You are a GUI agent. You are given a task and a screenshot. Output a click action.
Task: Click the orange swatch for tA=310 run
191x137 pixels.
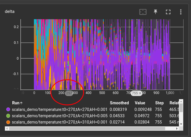tap(8, 122)
